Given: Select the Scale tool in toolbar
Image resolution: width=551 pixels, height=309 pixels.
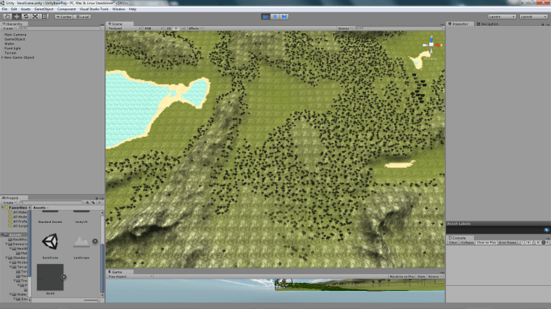Looking at the screenshot, I should click(x=36, y=16).
